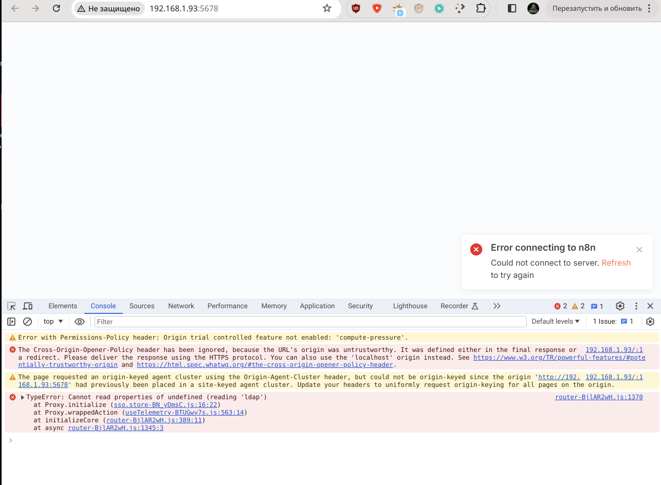Click the Permissions-Policy header warning message
The height and width of the screenshot is (485, 661).
pos(213,338)
